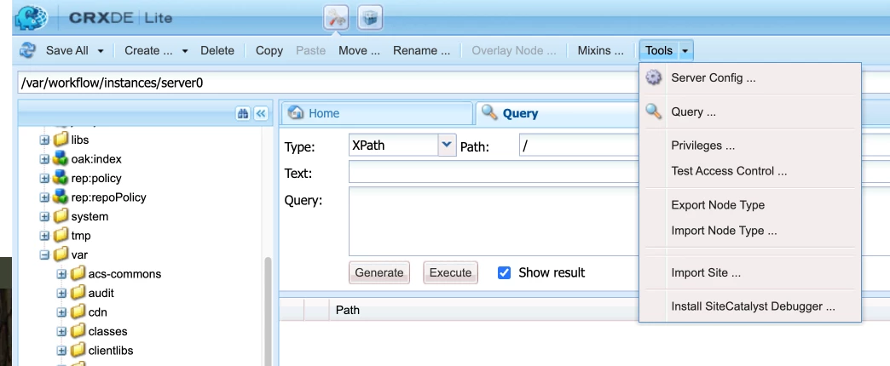Expand the audit tree node
Screen dimensions: 890x366
click(62, 294)
